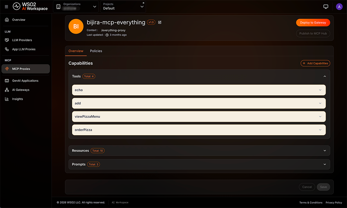Open the hamburger menu icon
The width and height of the screenshot is (347, 208).
[6, 7]
